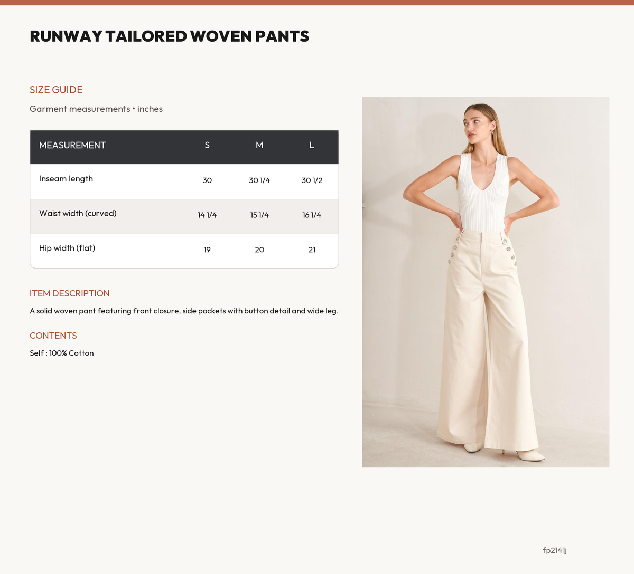634x574 pixels.
Task: Open the model product photo
Action: tap(486, 282)
